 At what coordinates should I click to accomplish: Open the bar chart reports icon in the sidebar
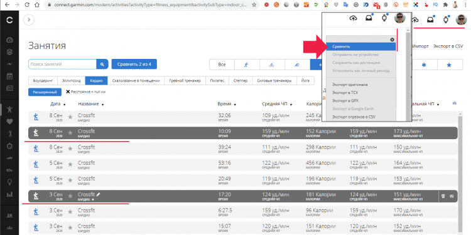9,194
